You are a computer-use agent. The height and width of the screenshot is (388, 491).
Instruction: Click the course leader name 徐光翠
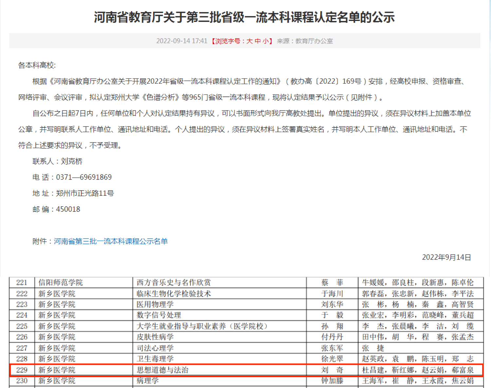coord(332,359)
